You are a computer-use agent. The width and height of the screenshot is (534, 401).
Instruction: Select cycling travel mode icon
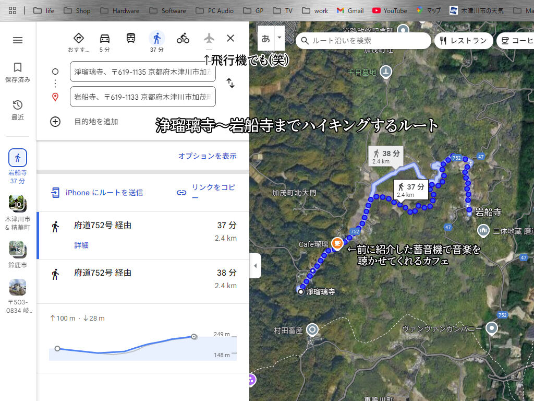pos(183,38)
